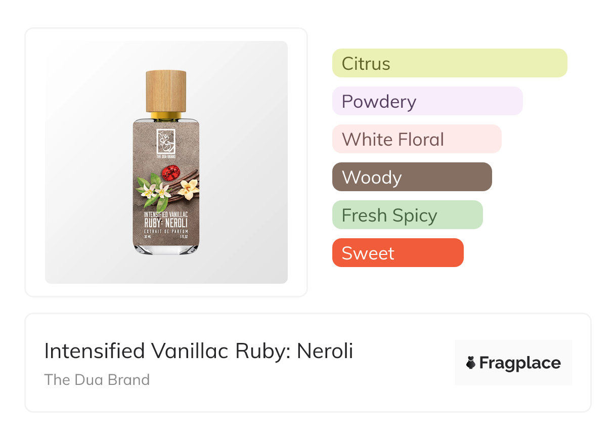Click the clear glass base of the bottle
616x437 pixels.
coord(166,248)
